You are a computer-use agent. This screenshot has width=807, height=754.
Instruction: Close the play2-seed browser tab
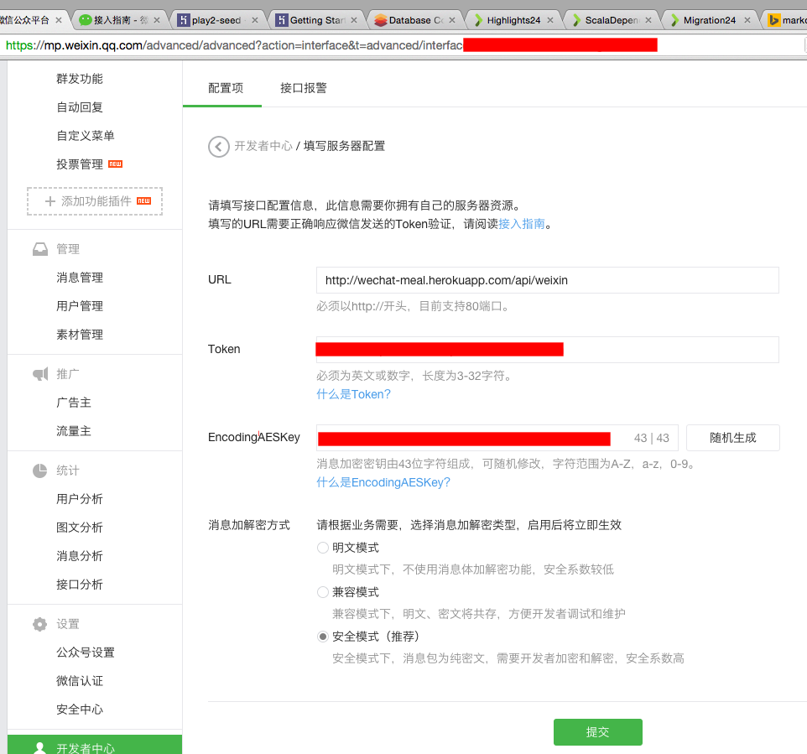255,20
